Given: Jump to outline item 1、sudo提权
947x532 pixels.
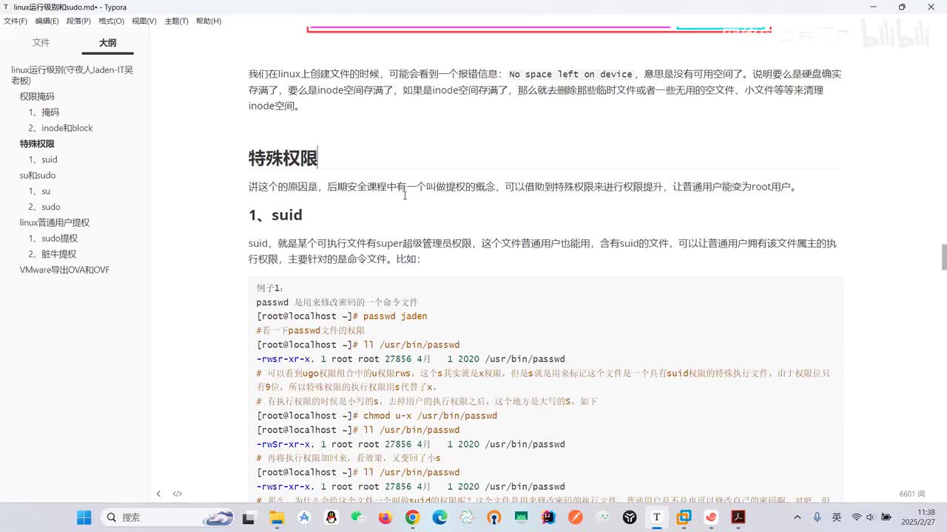Looking at the screenshot, I should 53,239.
